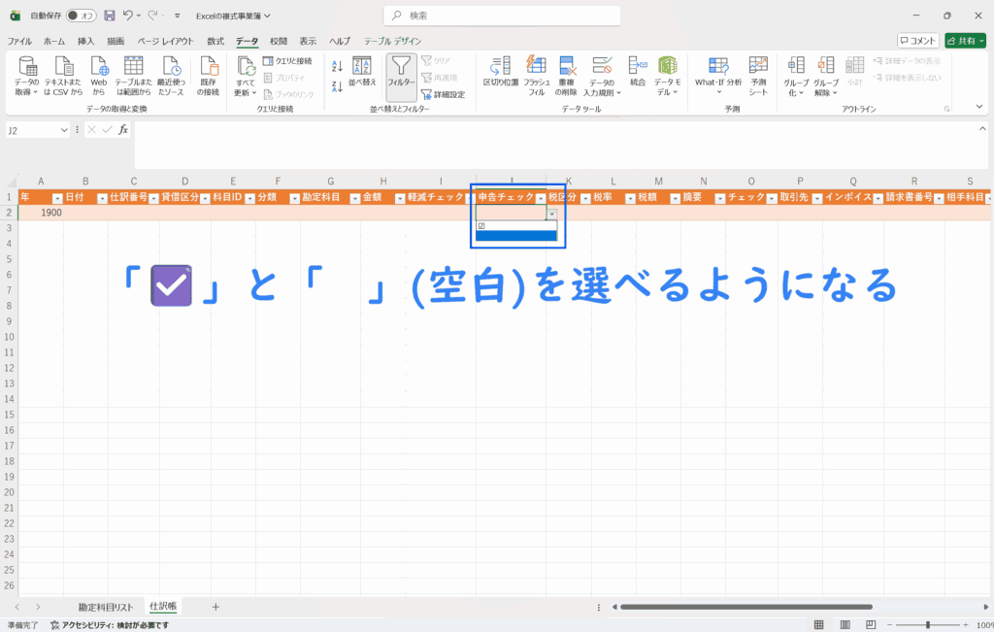Viewport: 994px width, 632px height.
Task: Select the checkmark option in dropdown list
Action: tap(515, 225)
